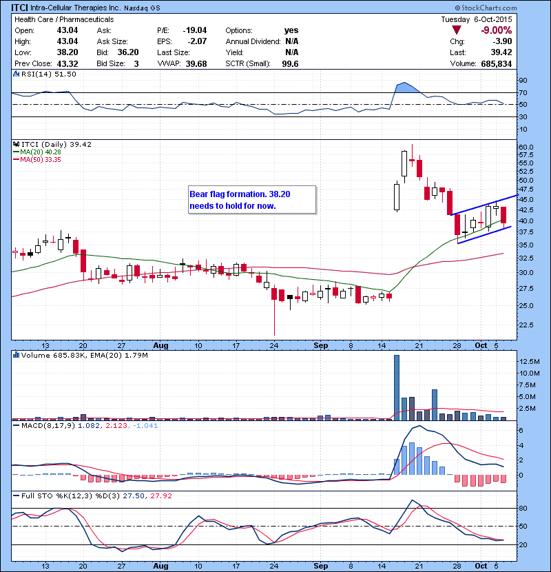This screenshot has width=551, height=572.
Task: Click the red down-triangle change indicator
Action: coord(456,30)
